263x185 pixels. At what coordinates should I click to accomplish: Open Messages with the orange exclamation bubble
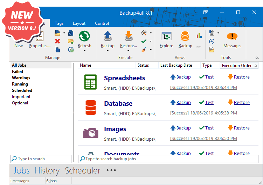[232, 36]
